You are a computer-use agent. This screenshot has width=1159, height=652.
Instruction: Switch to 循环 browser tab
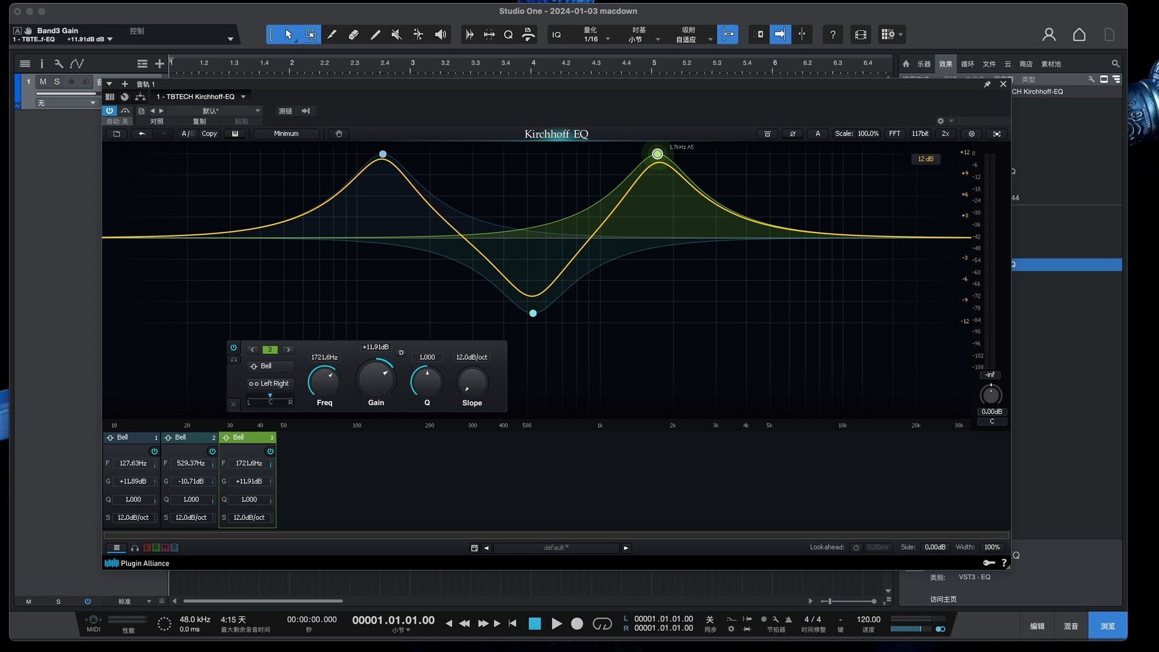click(968, 63)
